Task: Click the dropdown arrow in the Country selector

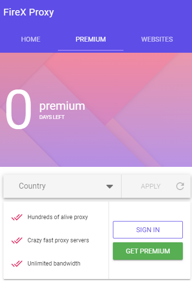Action: coord(110,187)
